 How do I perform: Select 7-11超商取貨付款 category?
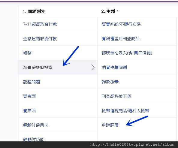(x=40, y=24)
